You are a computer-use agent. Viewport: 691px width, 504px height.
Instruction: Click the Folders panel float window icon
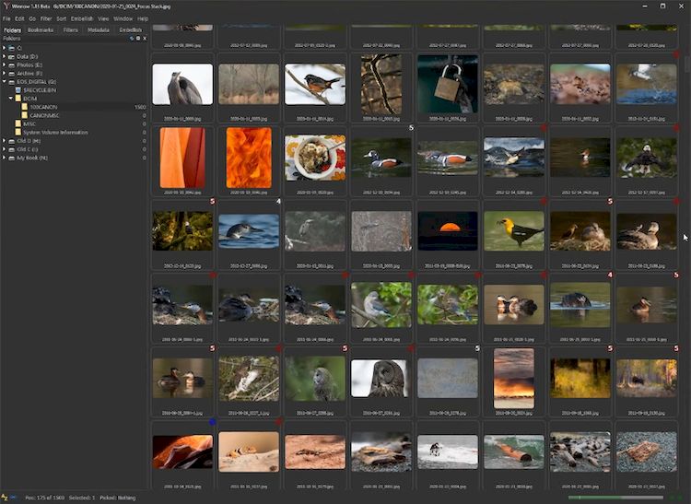(x=137, y=39)
